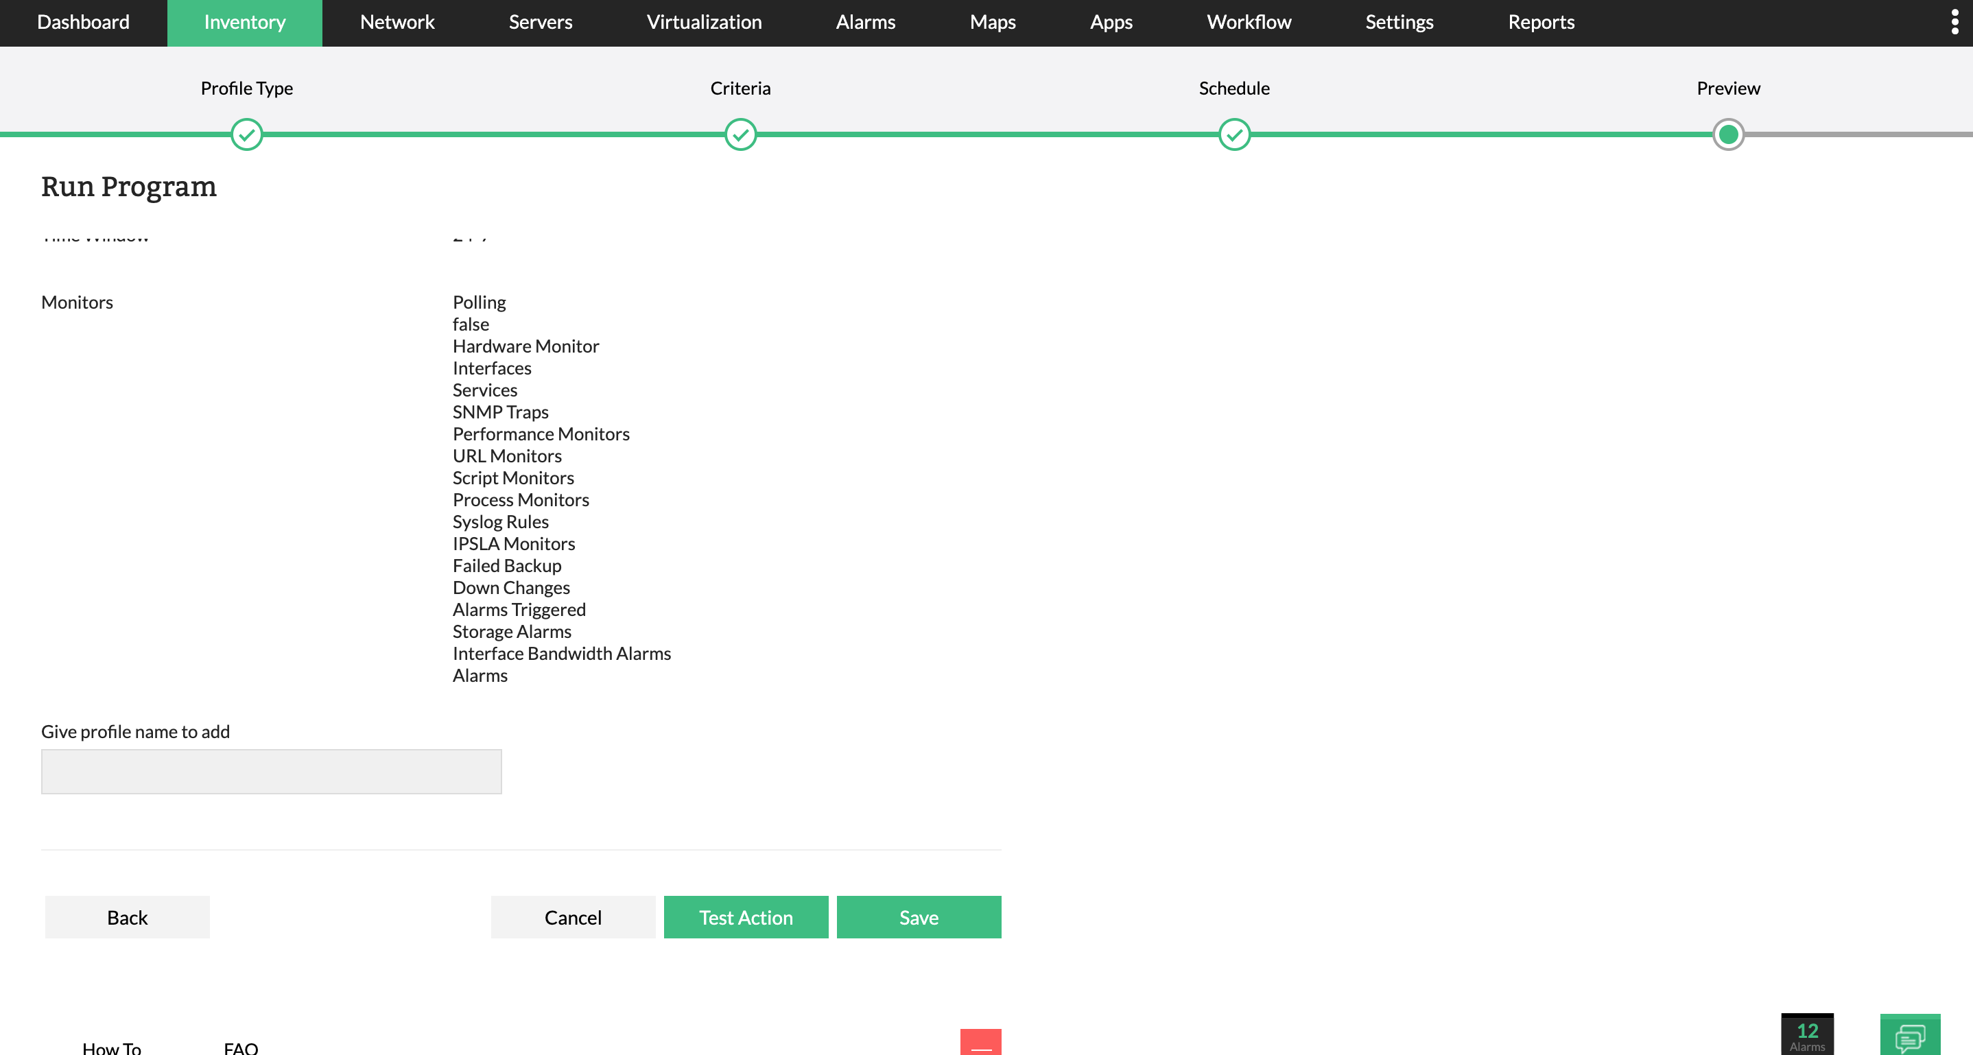Open the chat support icon

tap(1909, 1036)
